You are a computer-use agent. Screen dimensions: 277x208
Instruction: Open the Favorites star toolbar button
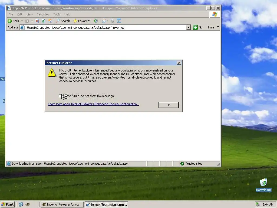point(82,21)
